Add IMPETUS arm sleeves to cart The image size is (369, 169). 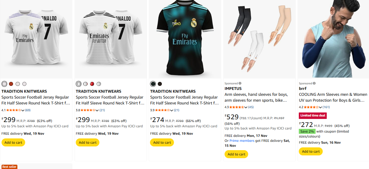tap(236, 154)
